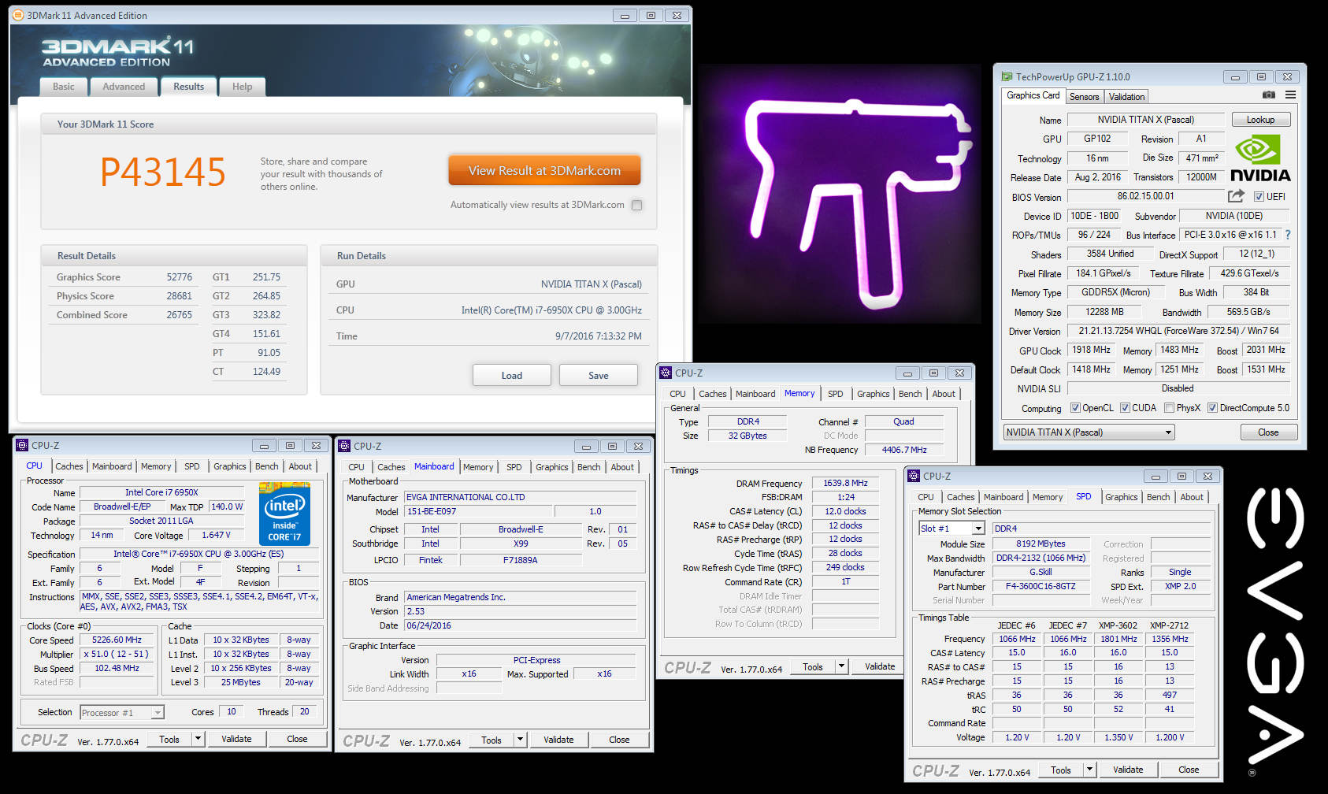Toggle the CUDA checkbox
This screenshot has height=794, width=1328.
tap(1125, 408)
